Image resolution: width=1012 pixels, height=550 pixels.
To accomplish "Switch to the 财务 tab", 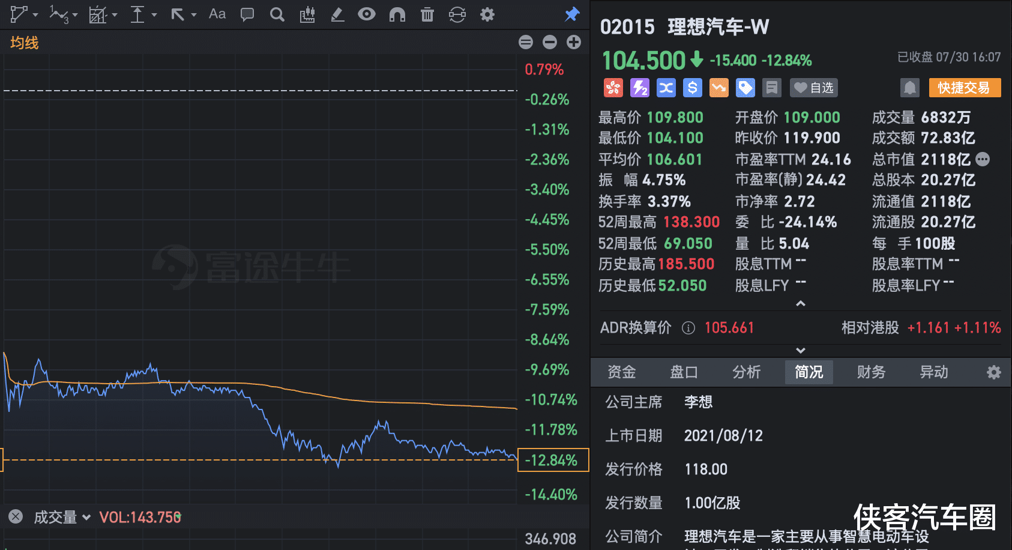I will [x=871, y=372].
